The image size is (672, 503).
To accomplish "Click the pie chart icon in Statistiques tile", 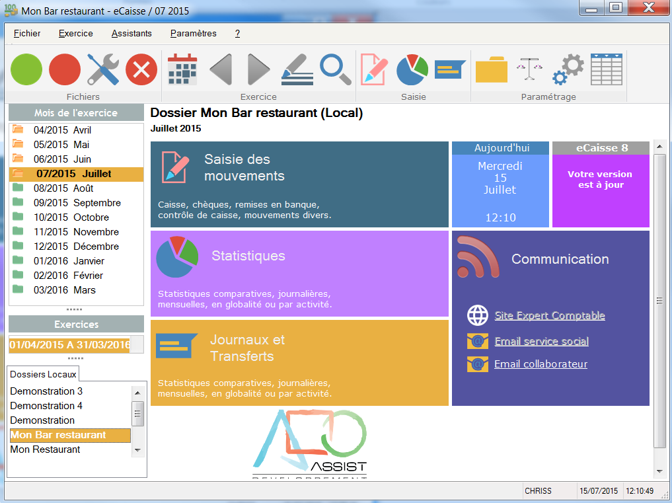I will (x=177, y=256).
